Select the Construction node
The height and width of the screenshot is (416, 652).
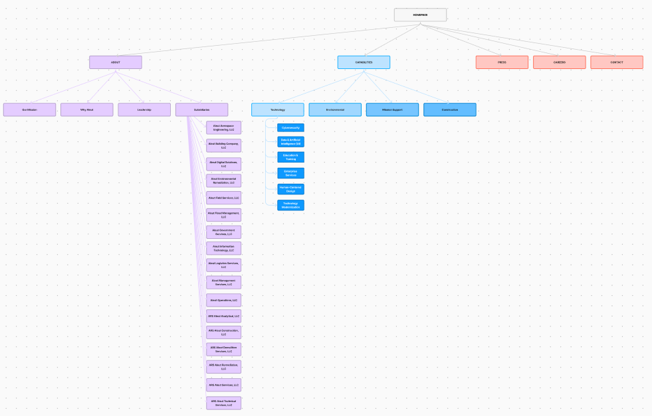[x=450, y=109]
